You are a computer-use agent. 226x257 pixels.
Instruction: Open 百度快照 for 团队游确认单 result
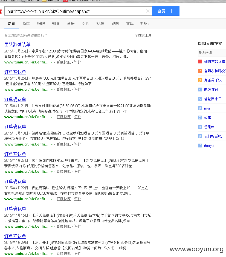64,62
